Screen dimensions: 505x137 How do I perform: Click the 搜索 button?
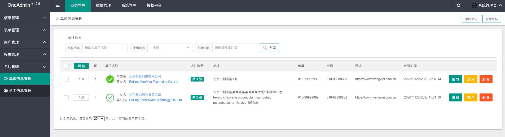click(270, 48)
